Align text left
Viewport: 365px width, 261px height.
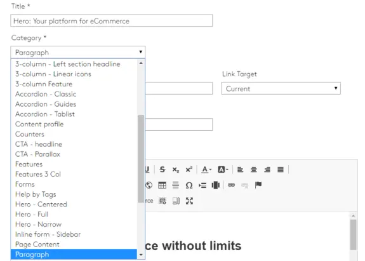(240, 170)
